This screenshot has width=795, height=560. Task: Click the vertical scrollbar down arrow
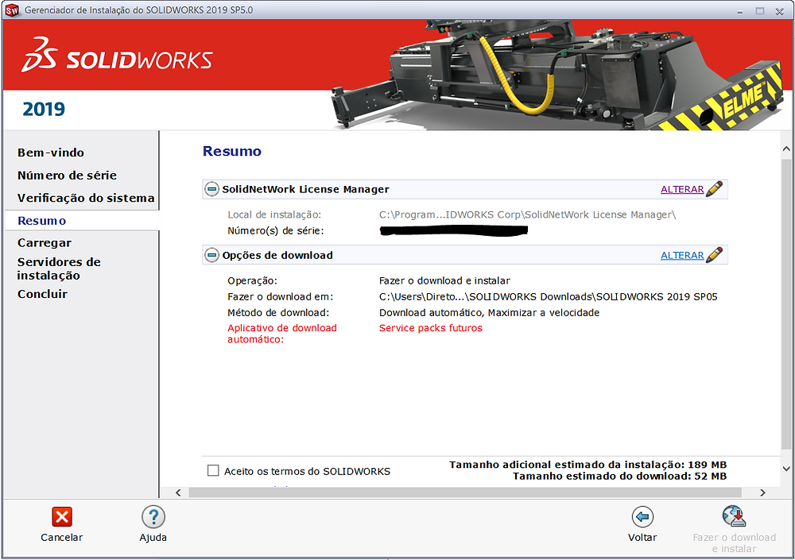(x=786, y=469)
